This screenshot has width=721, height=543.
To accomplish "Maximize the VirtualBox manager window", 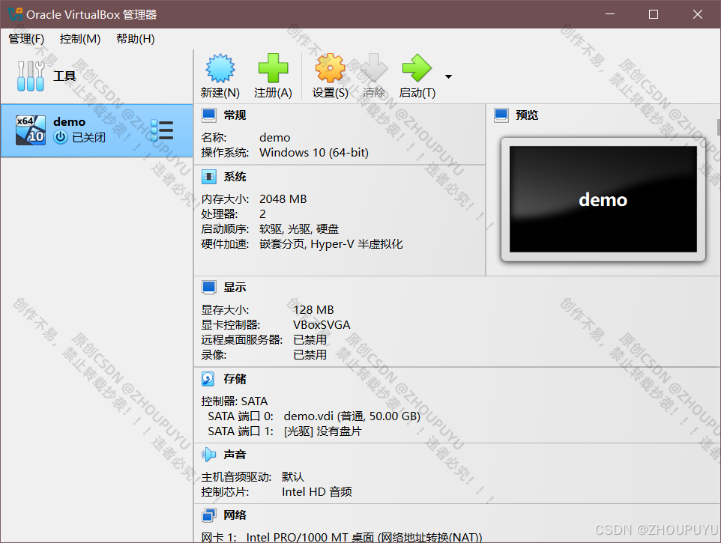I will [654, 14].
